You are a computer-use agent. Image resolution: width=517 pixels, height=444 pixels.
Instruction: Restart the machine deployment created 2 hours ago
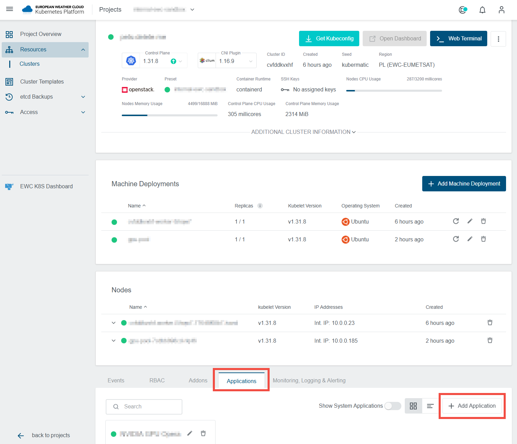456,239
